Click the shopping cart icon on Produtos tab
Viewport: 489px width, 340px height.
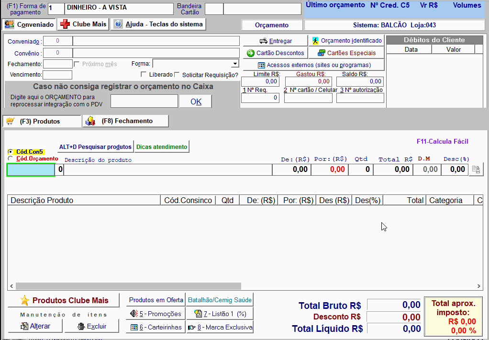tap(11, 121)
